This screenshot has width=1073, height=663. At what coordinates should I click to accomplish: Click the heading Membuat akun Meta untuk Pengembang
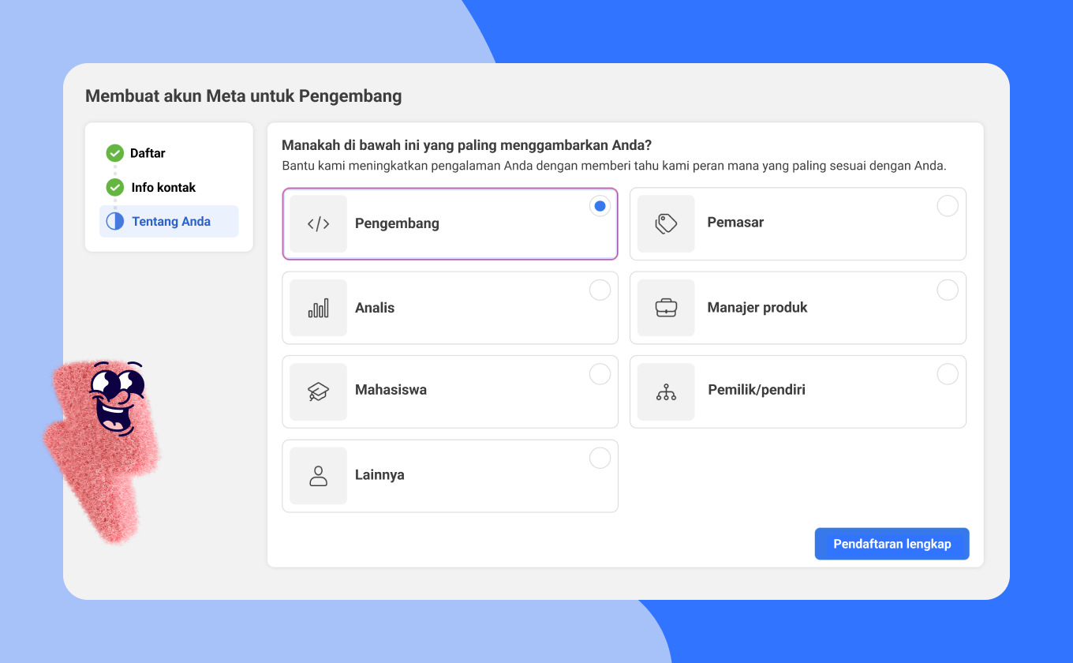pyautogui.click(x=243, y=96)
